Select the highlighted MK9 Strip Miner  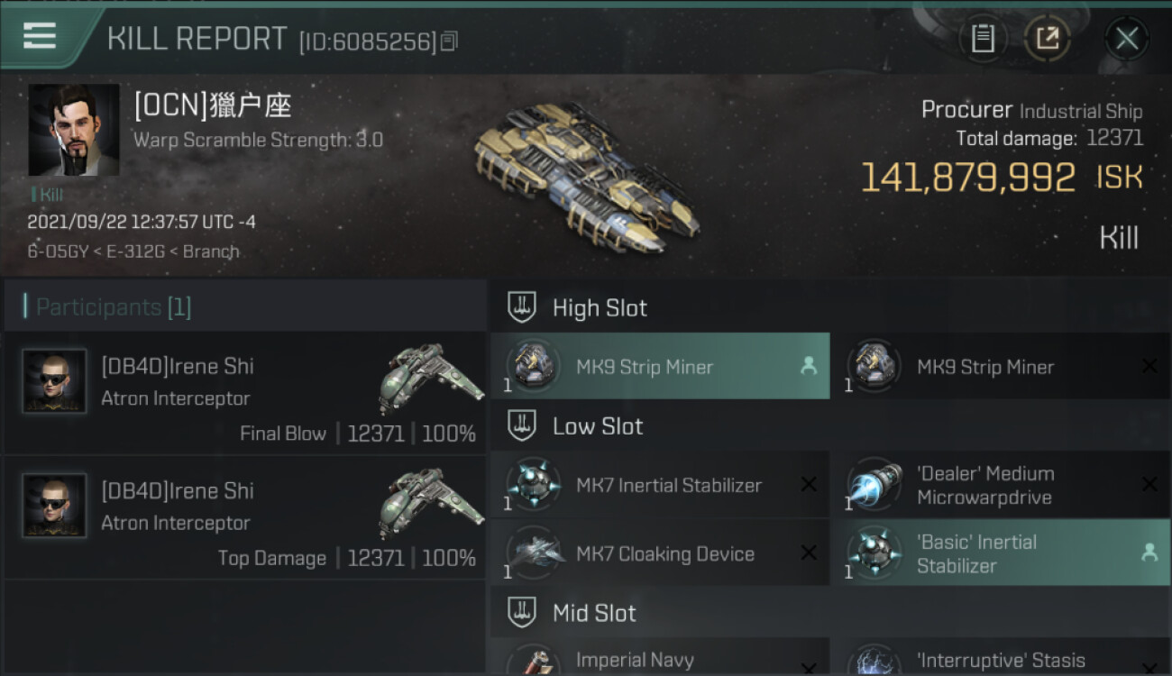click(660, 366)
